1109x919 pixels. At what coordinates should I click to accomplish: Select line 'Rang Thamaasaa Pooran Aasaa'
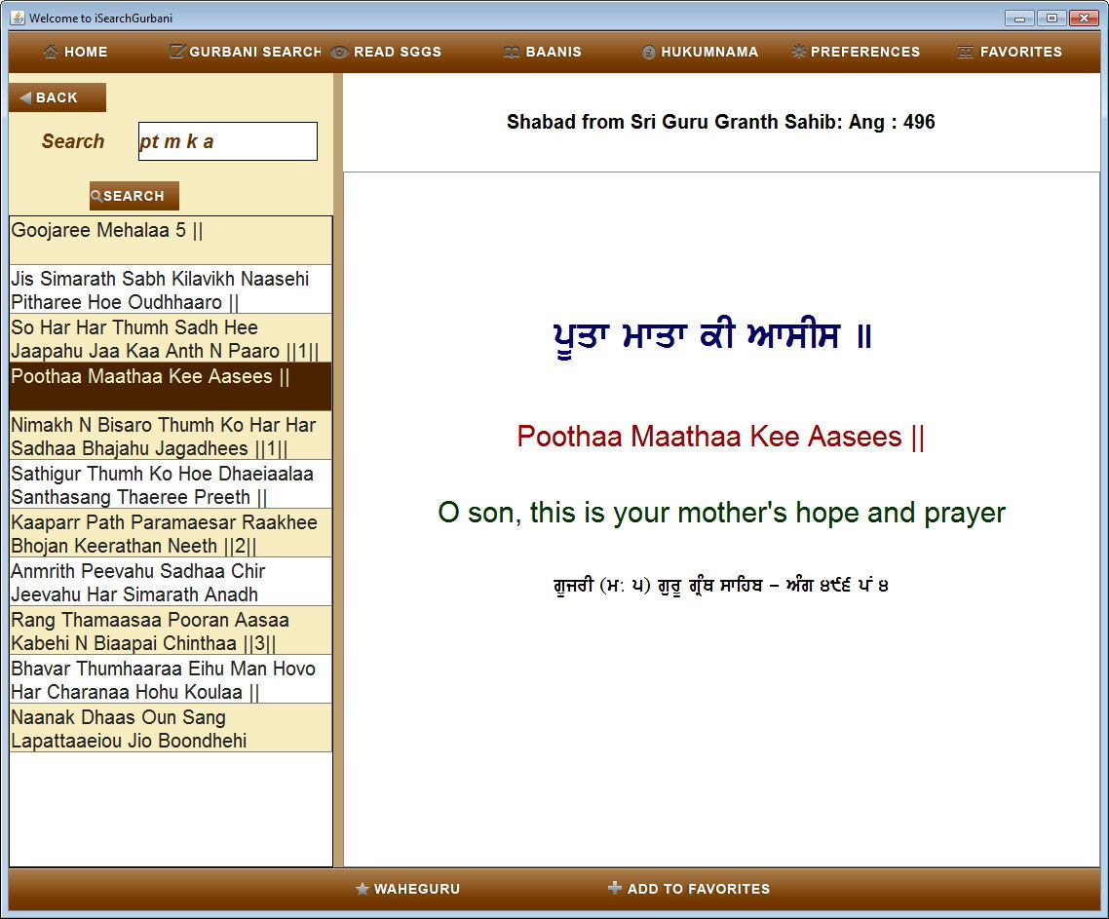171,631
